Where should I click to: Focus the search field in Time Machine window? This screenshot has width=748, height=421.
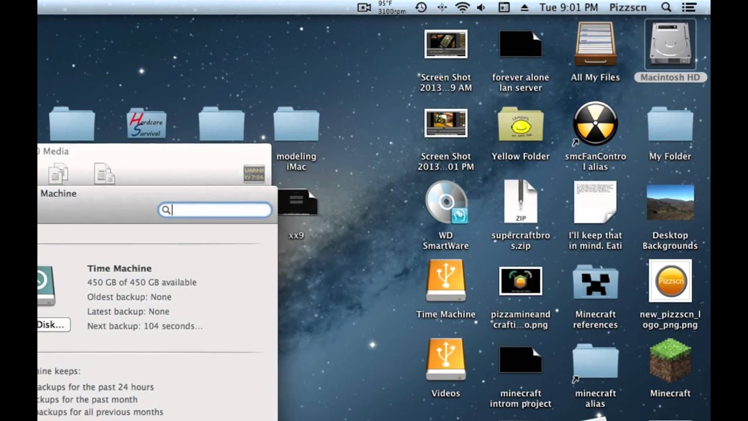coord(215,210)
